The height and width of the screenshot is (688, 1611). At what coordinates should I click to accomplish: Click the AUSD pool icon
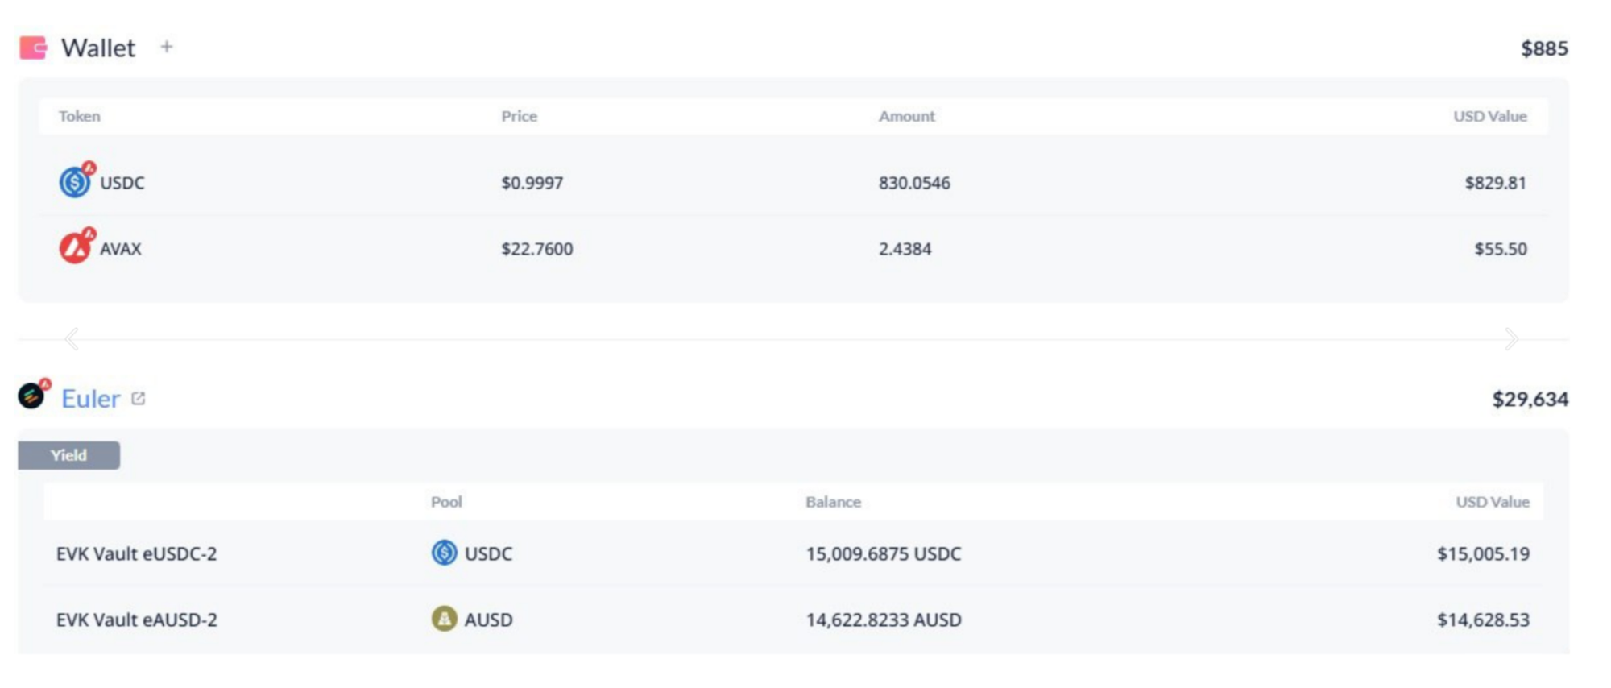coord(444,619)
